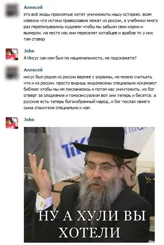Open John's profile from his question message
Viewport: 164px width, 245px height.
29,51
